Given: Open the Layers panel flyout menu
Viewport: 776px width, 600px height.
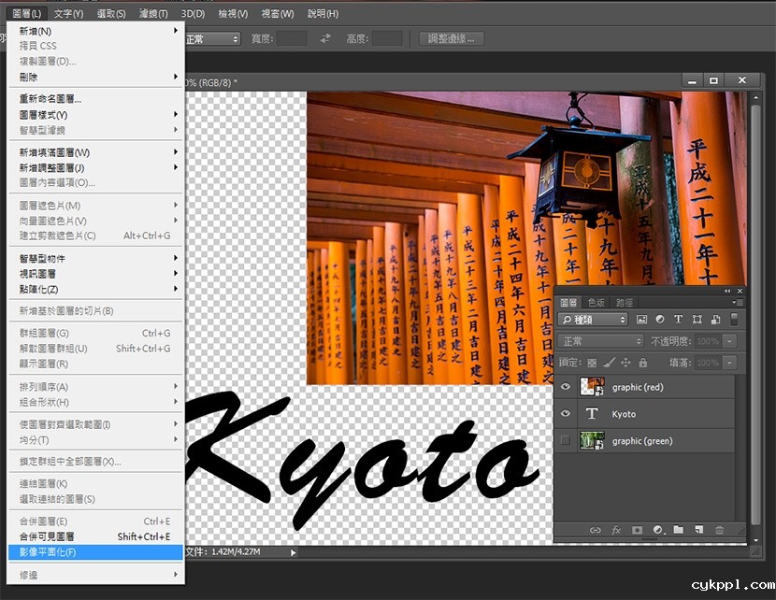Looking at the screenshot, I should pos(738,302).
